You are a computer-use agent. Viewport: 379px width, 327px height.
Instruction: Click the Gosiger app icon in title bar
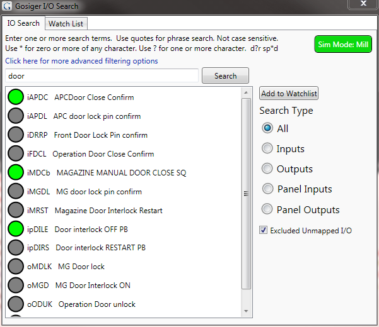click(8, 6)
